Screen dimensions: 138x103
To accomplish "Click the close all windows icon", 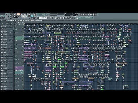I will coord(74,18).
